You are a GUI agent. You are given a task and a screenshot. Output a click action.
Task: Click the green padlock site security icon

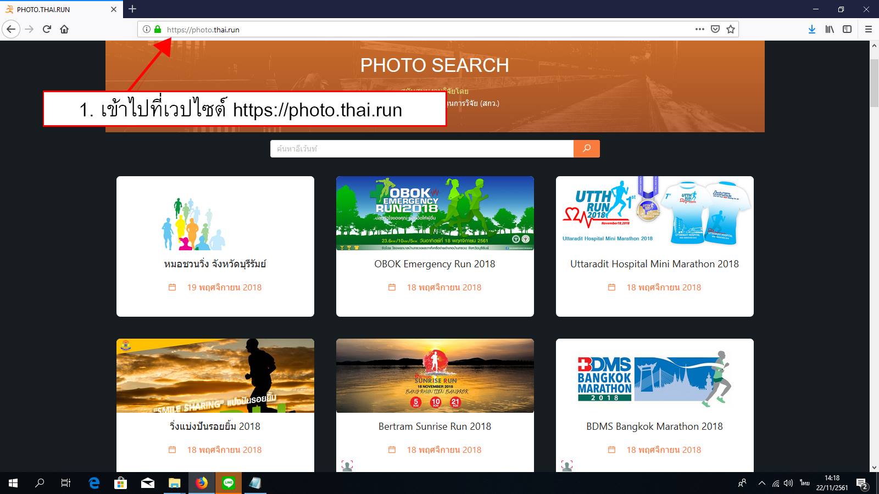click(x=158, y=30)
